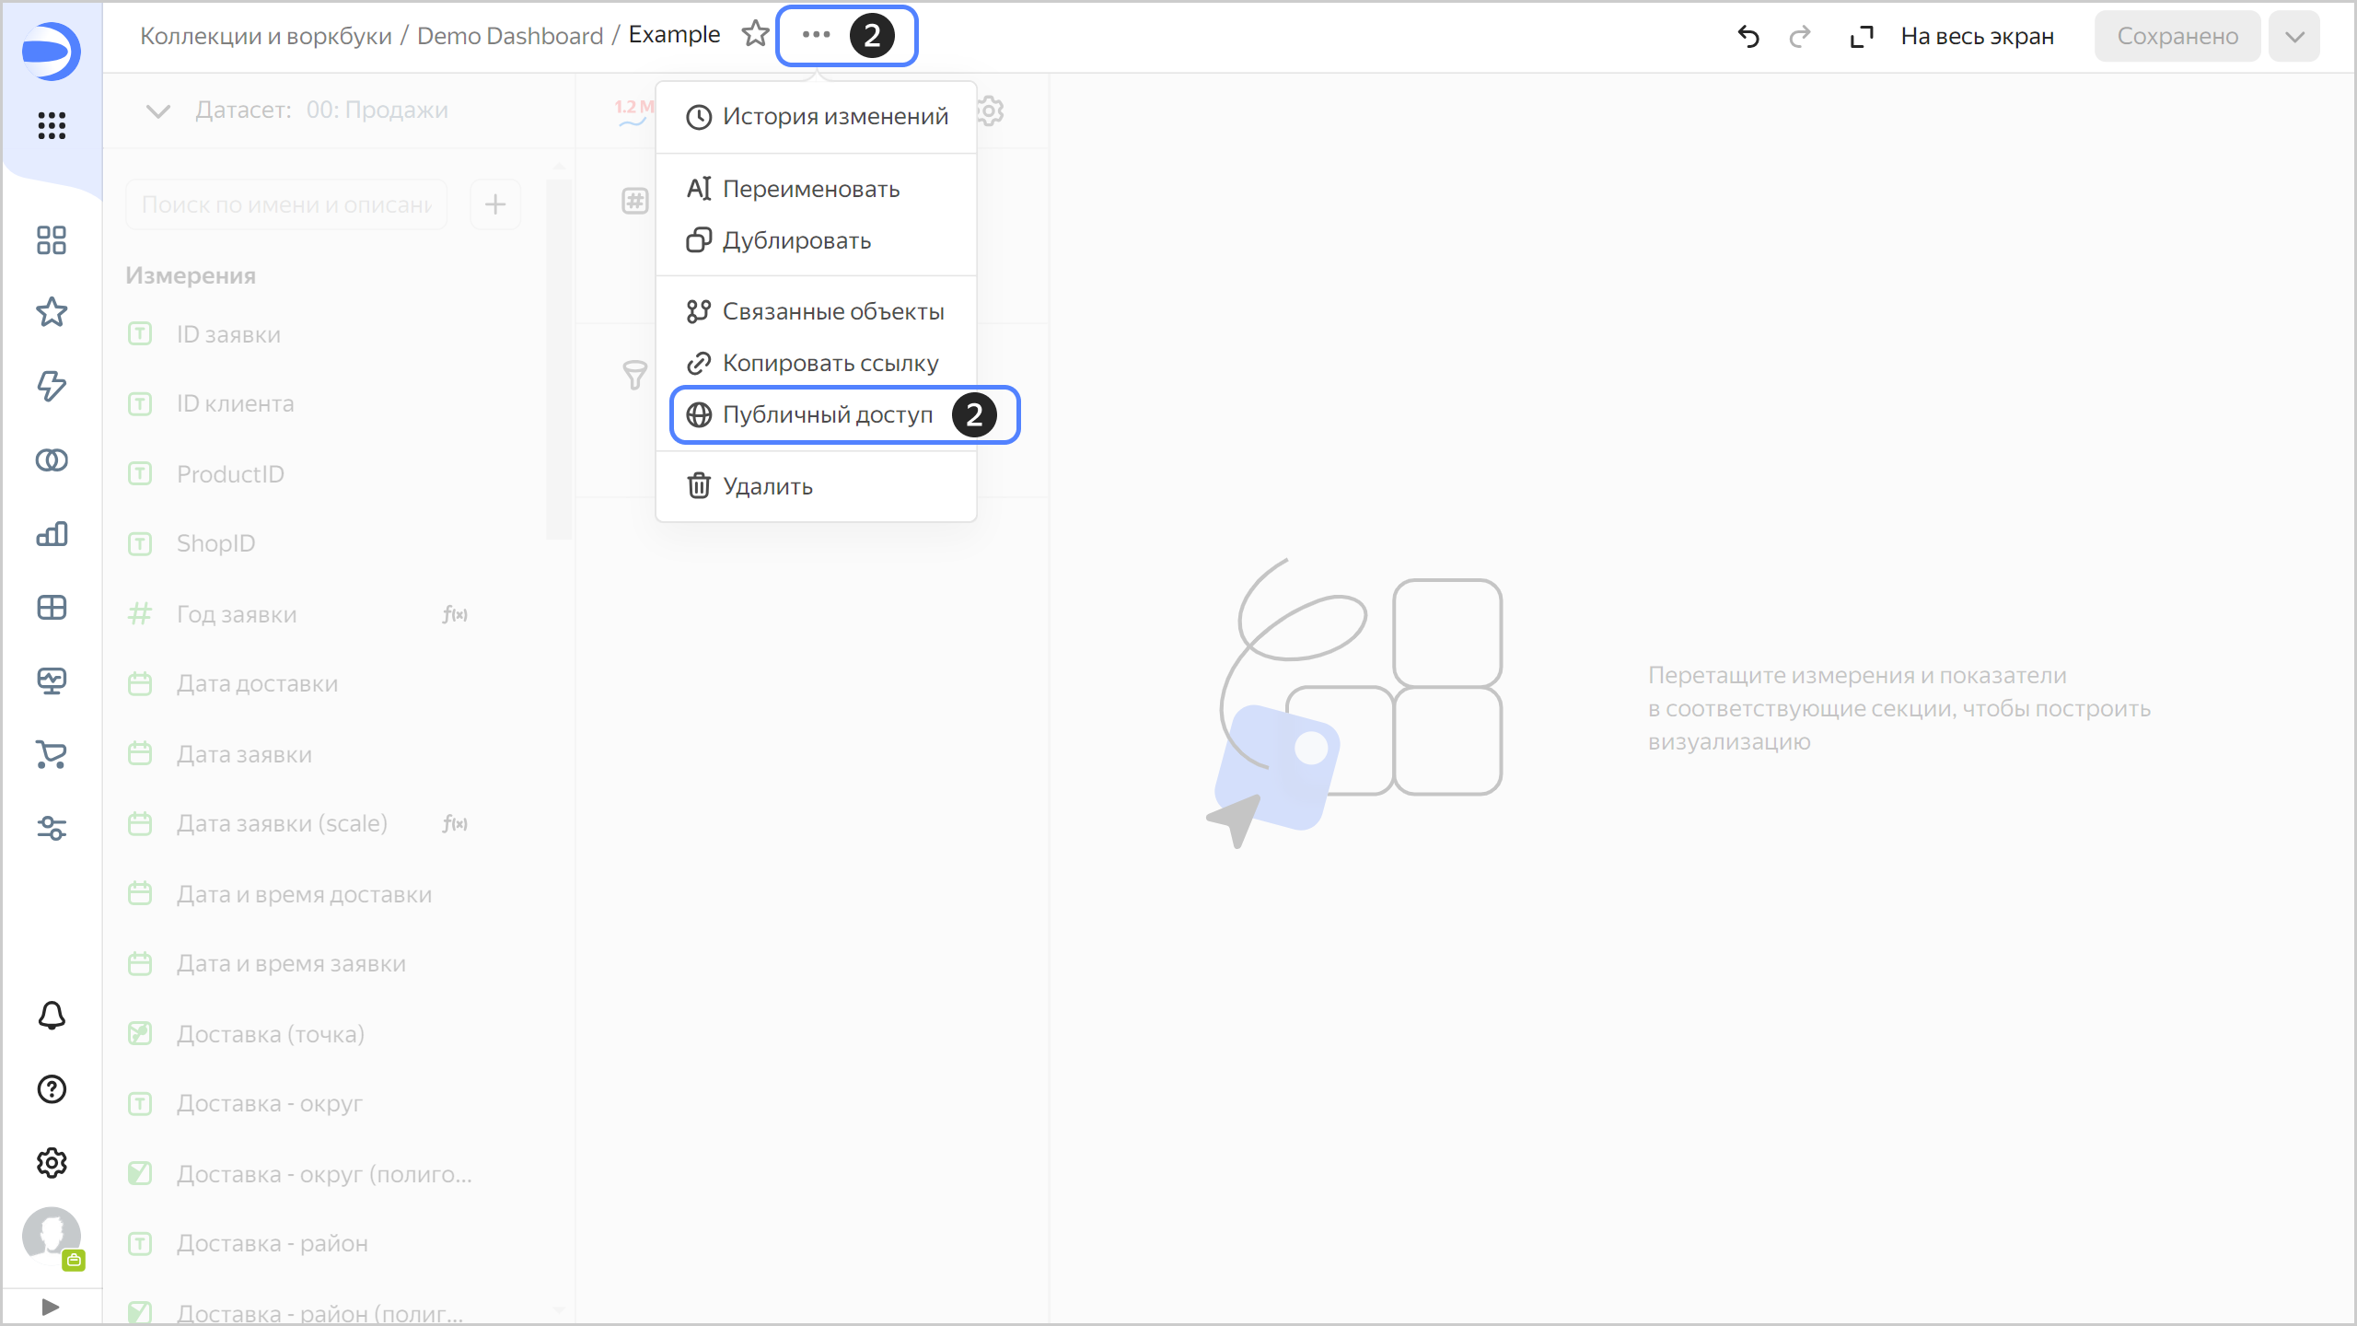Click the field search input box
Screen dimensions: 2357x1326
click(x=286, y=204)
